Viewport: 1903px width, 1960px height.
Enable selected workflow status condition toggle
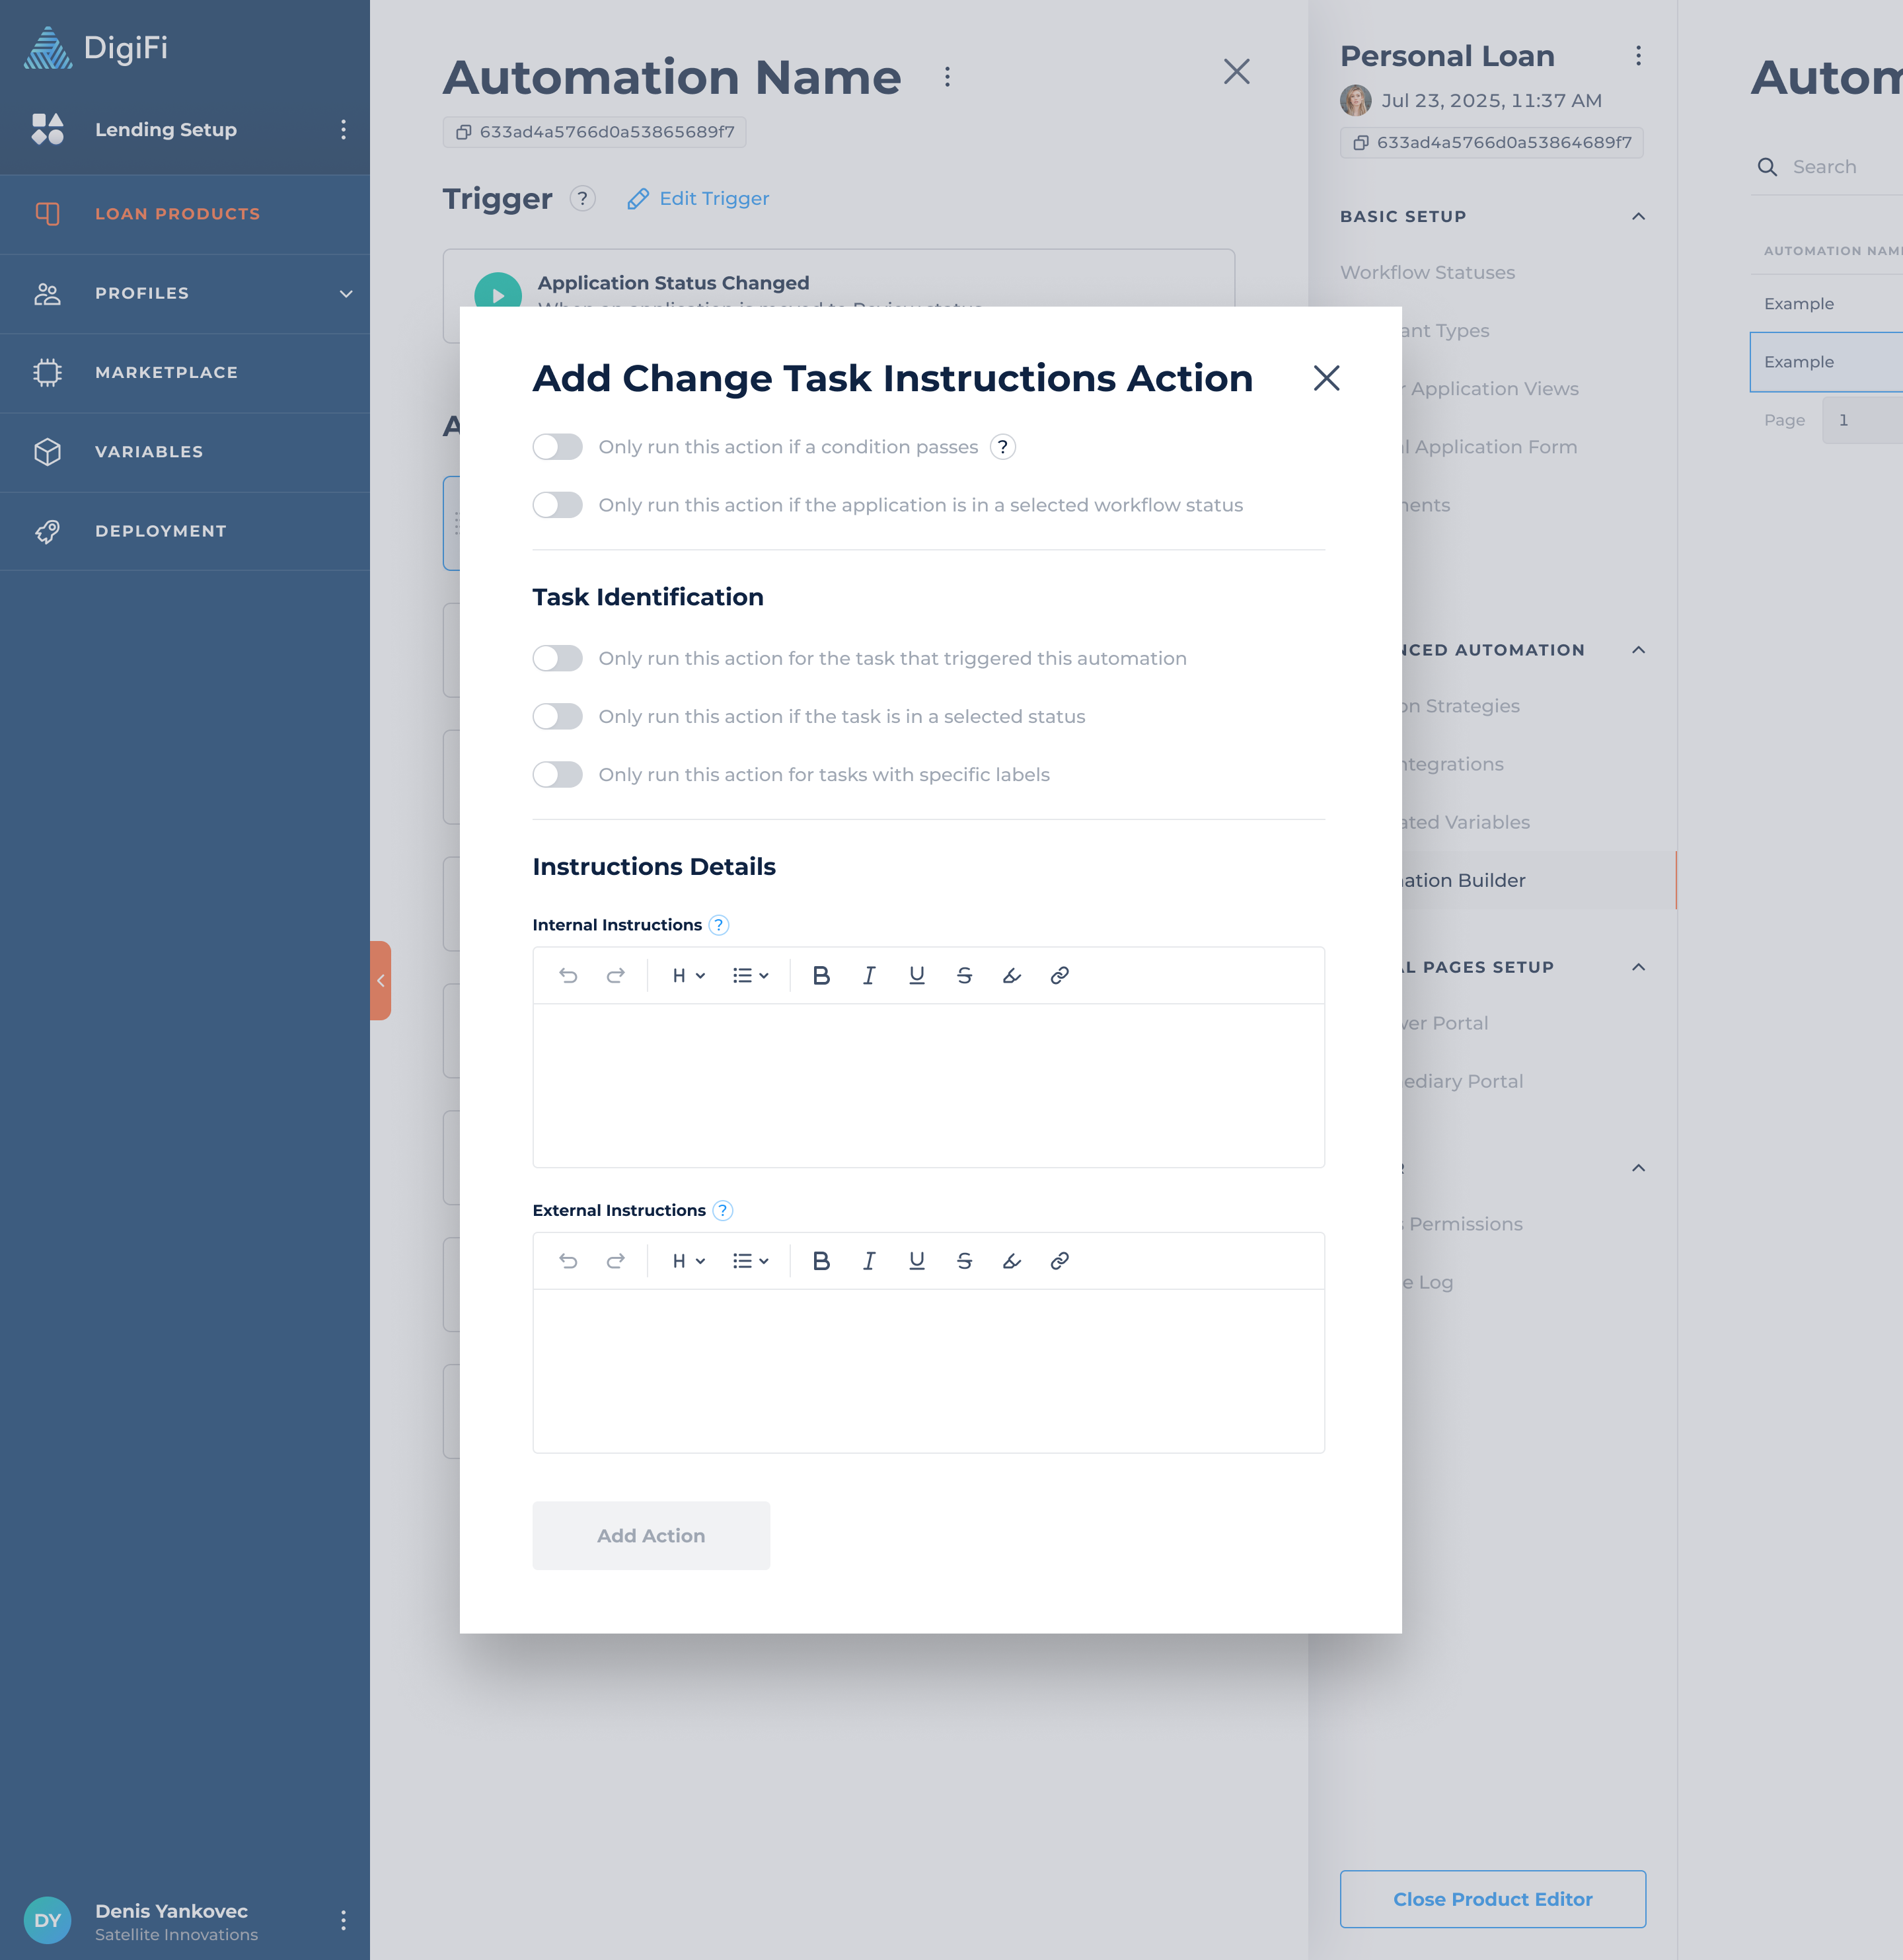(x=557, y=505)
